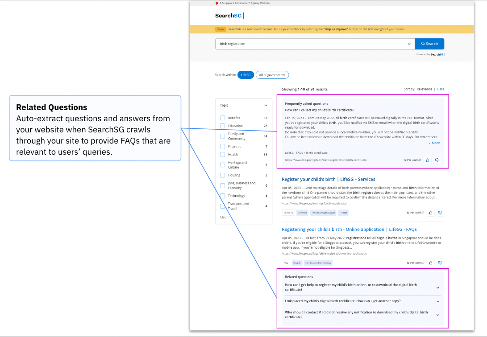This screenshot has width=487, height=337.
Task: Click the Singapore Government Agency lion icon
Action: point(217,3)
